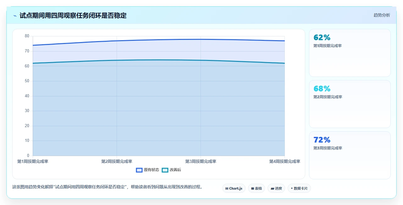Click the teal 改善后 line in chart
Image resolution: width=403 pixels, height=205 pixels.
point(159,60)
